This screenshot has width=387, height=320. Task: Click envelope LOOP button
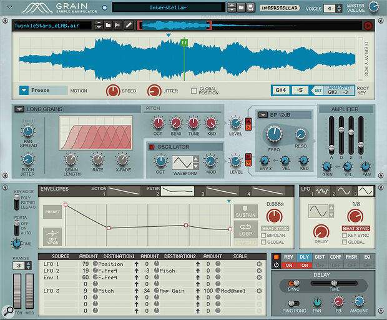tap(245, 230)
